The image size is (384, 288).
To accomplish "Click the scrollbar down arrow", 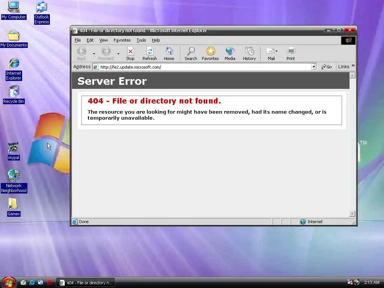I will 352,214.
